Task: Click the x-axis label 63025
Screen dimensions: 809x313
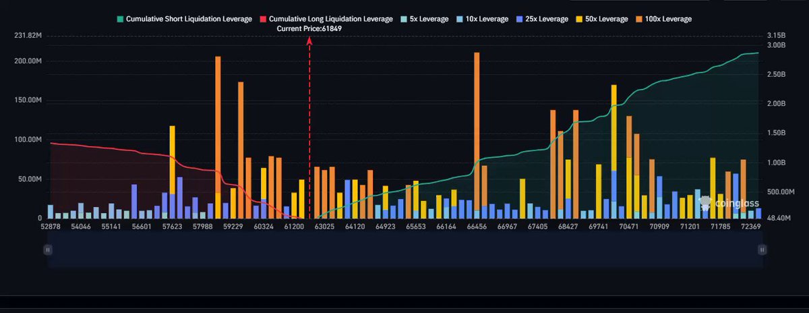Action: click(324, 227)
